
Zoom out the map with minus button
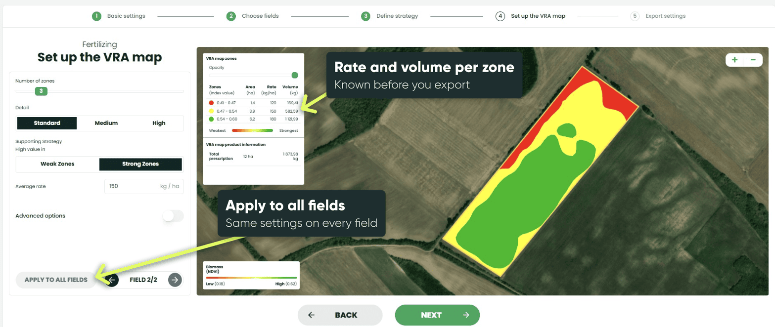click(x=753, y=60)
